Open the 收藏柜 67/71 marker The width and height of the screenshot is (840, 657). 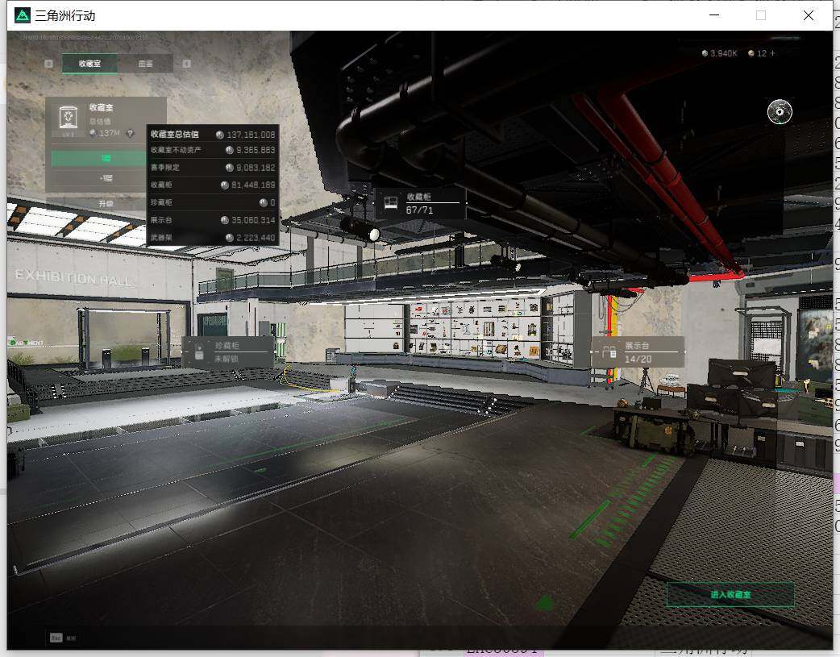point(421,203)
